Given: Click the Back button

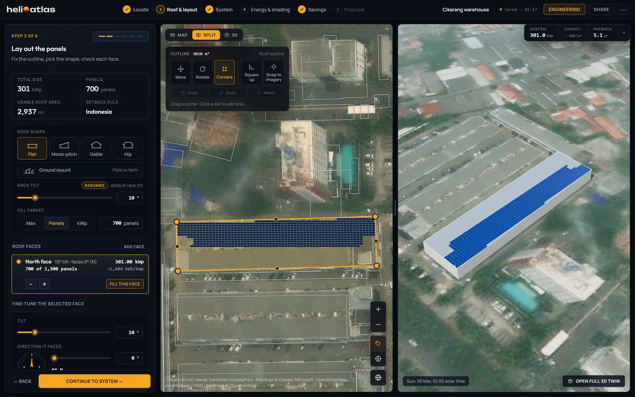Looking at the screenshot, I should (x=23, y=381).
